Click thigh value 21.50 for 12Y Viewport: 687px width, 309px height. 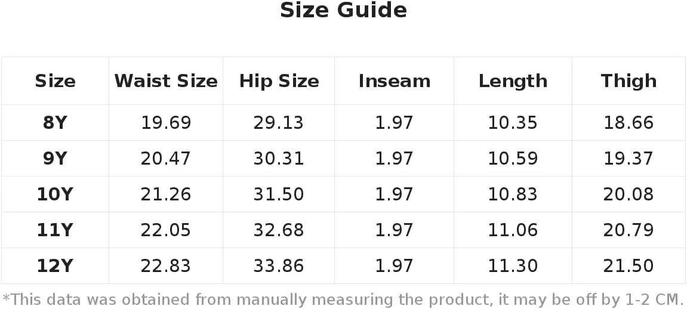tap(629, 266)
